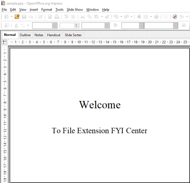The height and width of the screenshot is (183, 190).
Task: Insert a chart using the Chart icon
Action: click(139, 17)
